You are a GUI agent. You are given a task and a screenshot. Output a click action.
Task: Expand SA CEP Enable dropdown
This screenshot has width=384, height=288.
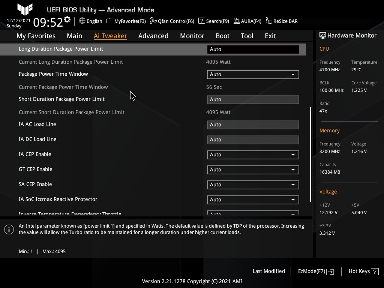click(x=253, y=184)
